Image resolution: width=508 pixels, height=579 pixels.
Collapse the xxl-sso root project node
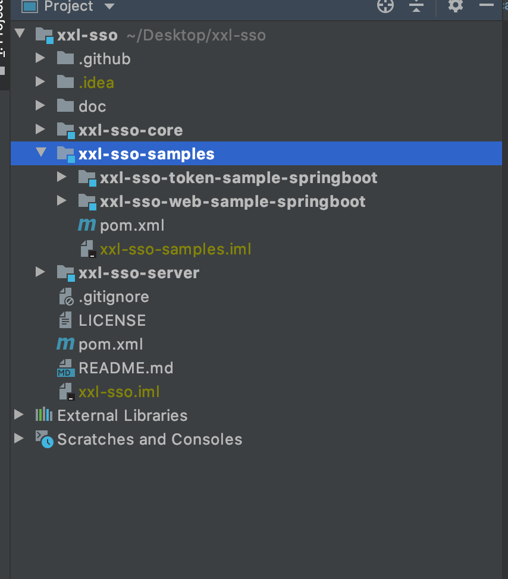point(20,34)
